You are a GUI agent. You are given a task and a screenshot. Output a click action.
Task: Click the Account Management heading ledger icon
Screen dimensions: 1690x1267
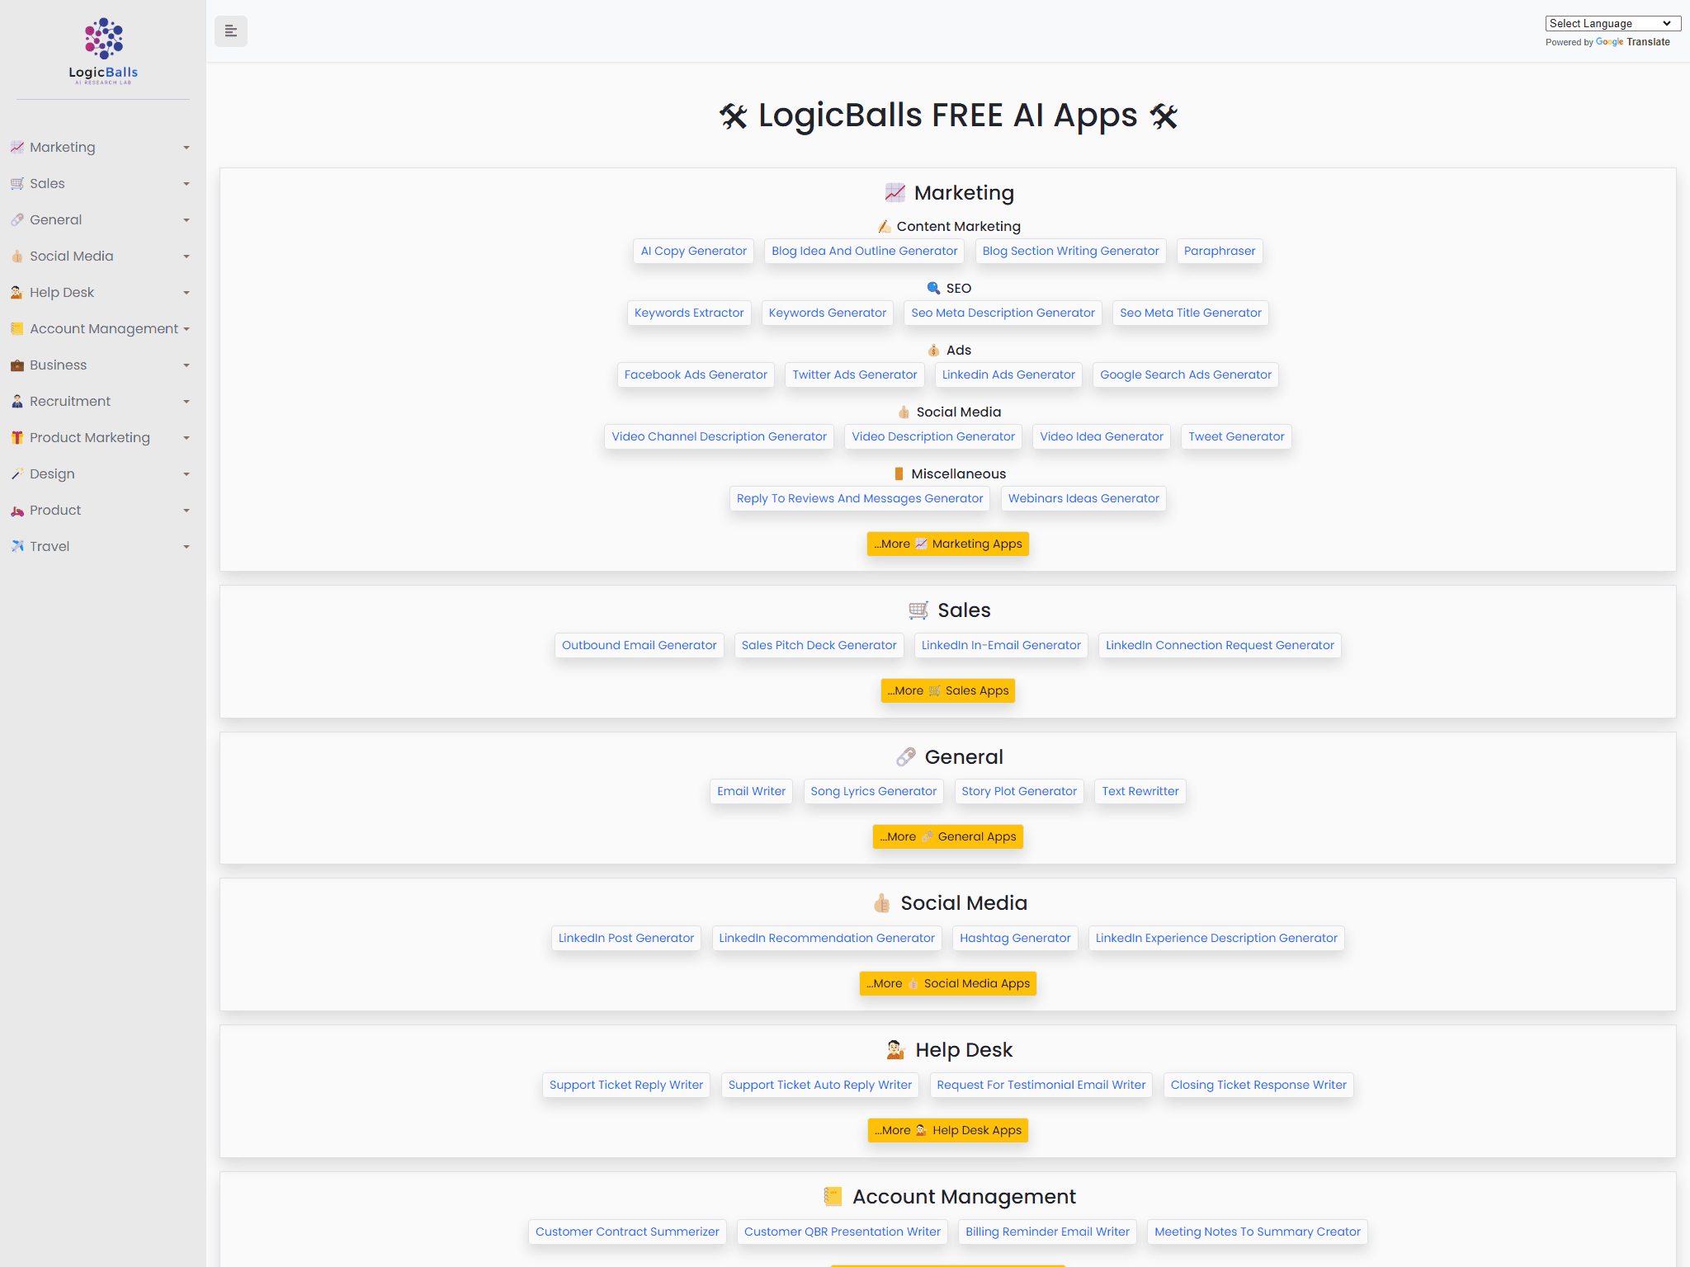pos(833,1197)
